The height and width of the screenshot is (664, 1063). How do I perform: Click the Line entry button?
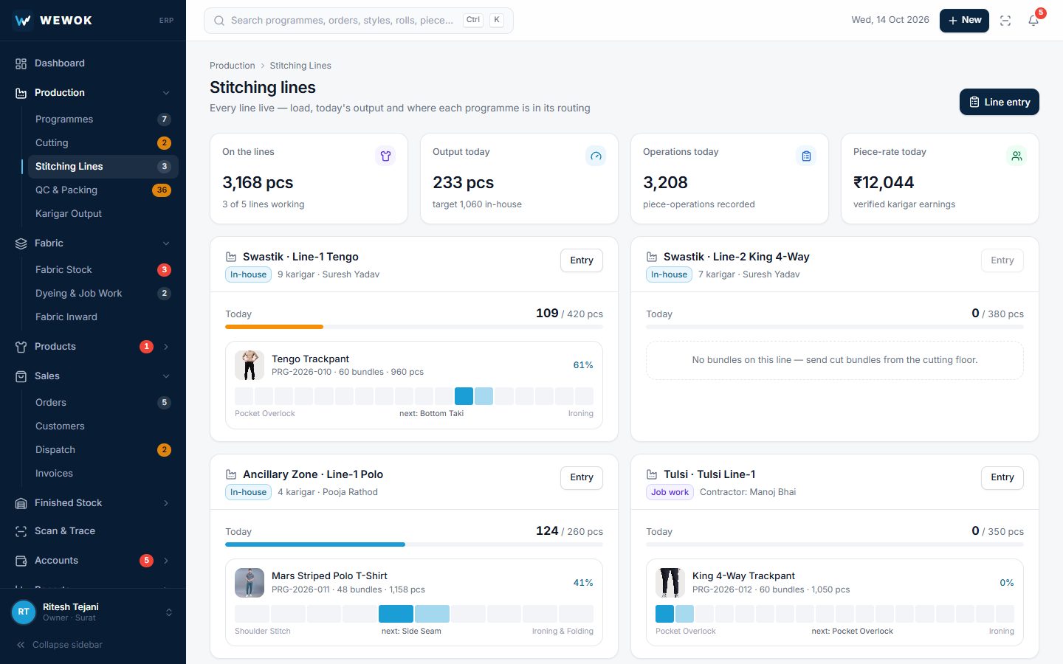pyautogui.click(x=1000, y=102)
